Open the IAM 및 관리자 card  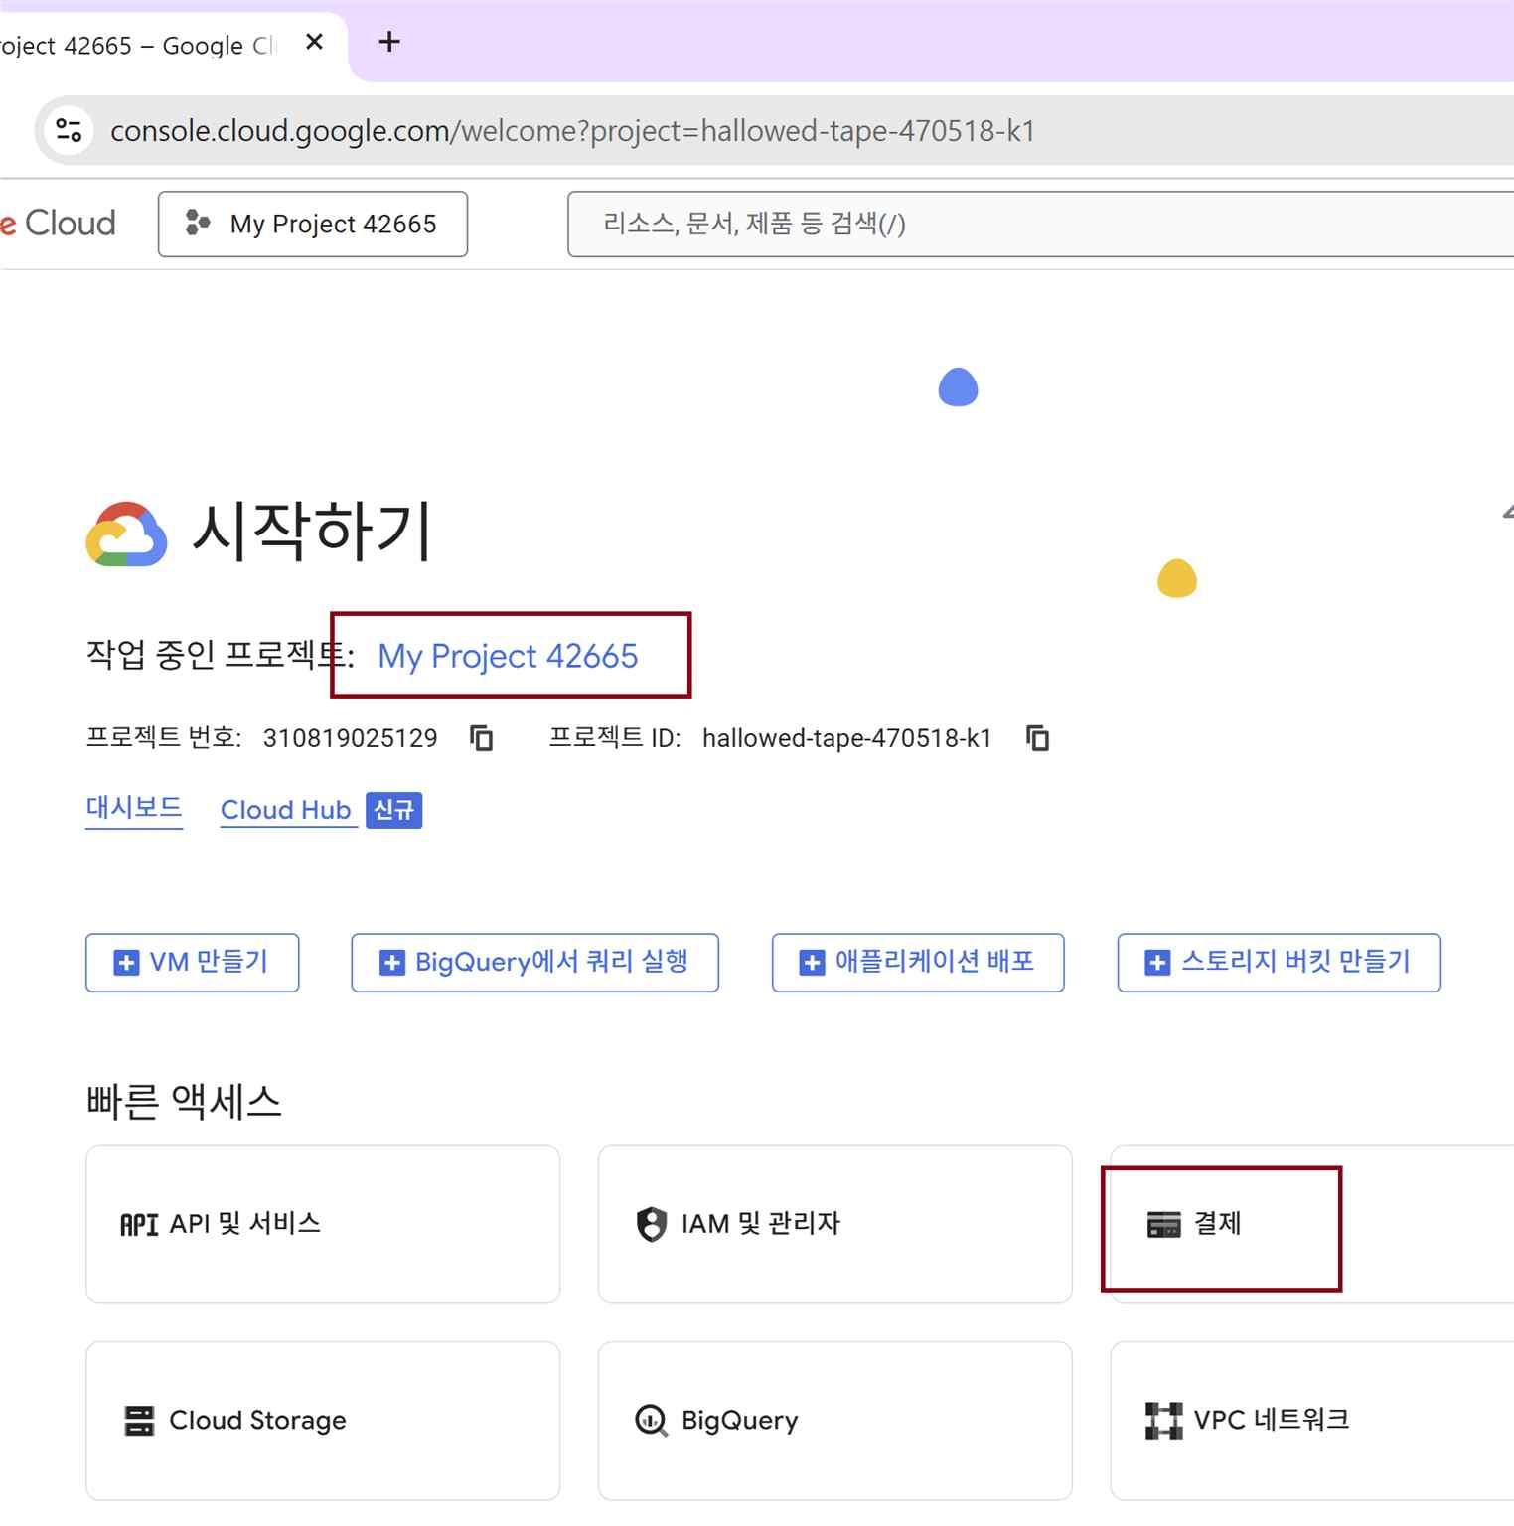click(x=834, y=1224)
